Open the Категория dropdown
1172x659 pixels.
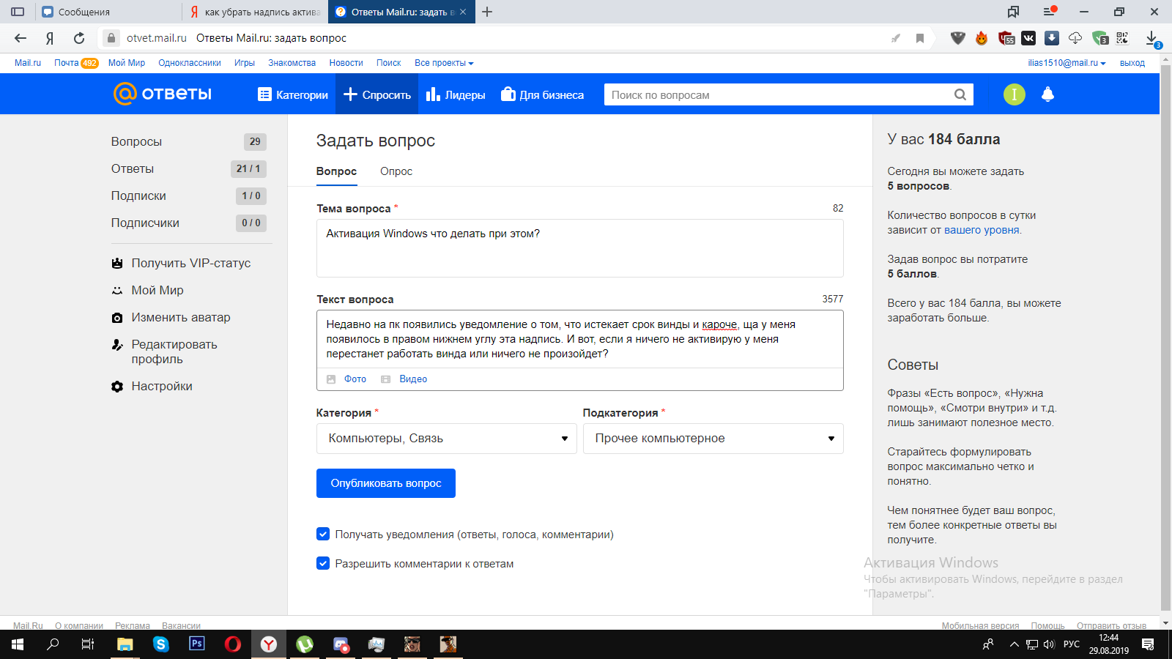[447, 439]
